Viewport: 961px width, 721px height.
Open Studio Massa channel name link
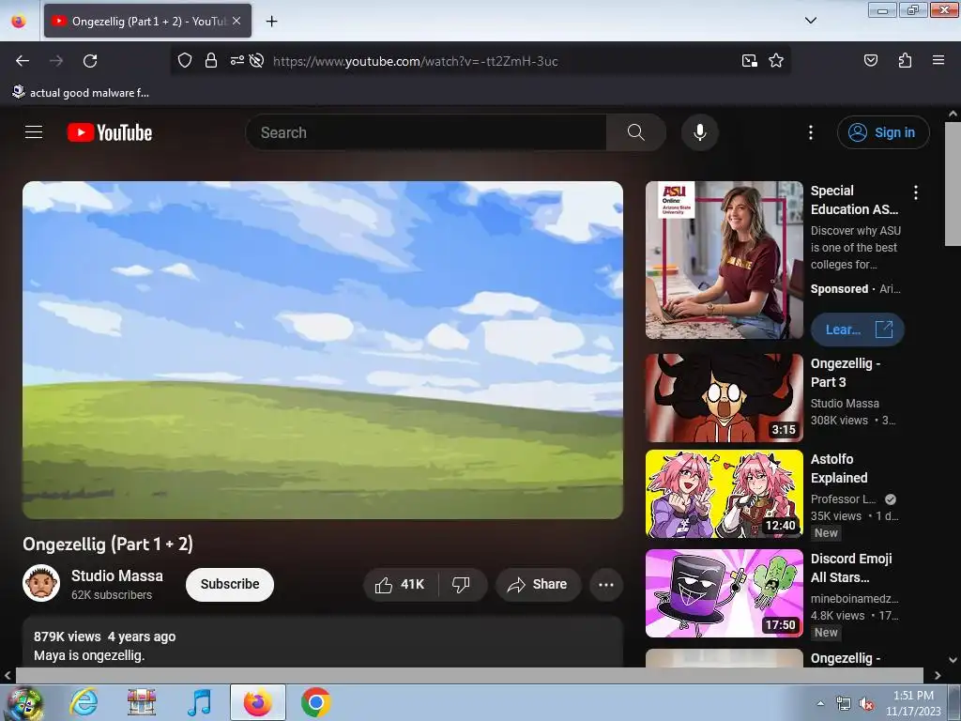click(117, 575)
